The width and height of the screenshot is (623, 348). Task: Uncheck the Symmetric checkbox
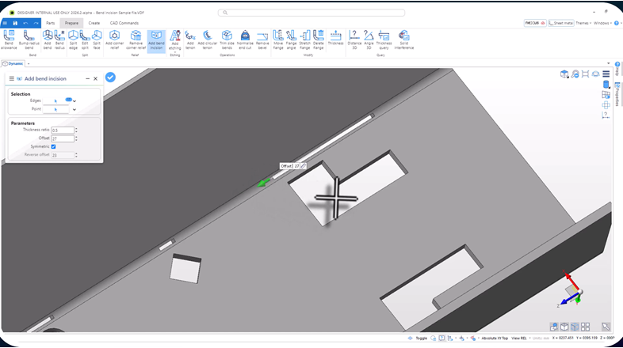54,146
